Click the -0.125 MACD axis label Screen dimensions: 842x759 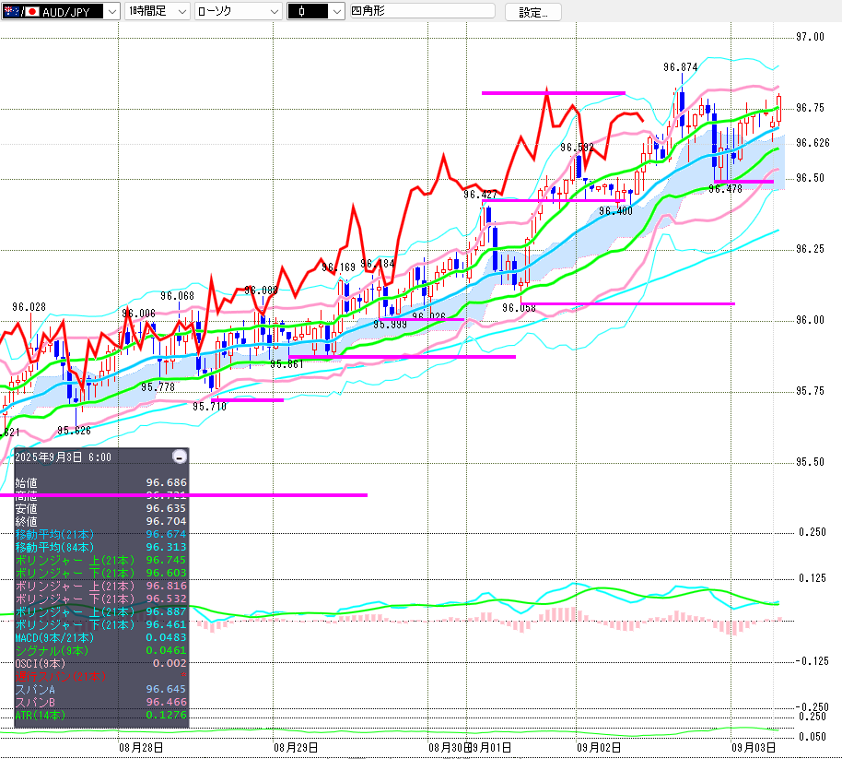pyautogui.click(x=812, y=661)
